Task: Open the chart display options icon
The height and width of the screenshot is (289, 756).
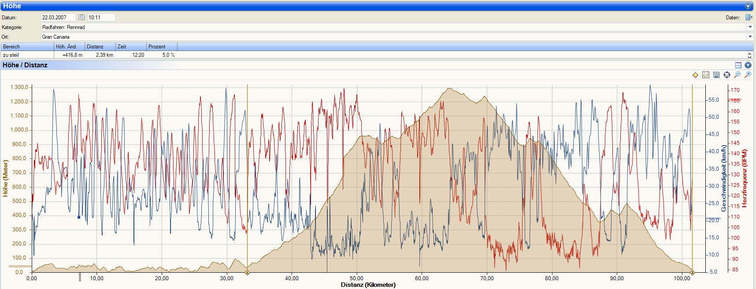Action: tap(706, 75)
